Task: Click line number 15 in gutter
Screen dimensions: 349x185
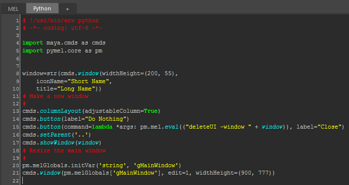Action: [x=15, y=127]
